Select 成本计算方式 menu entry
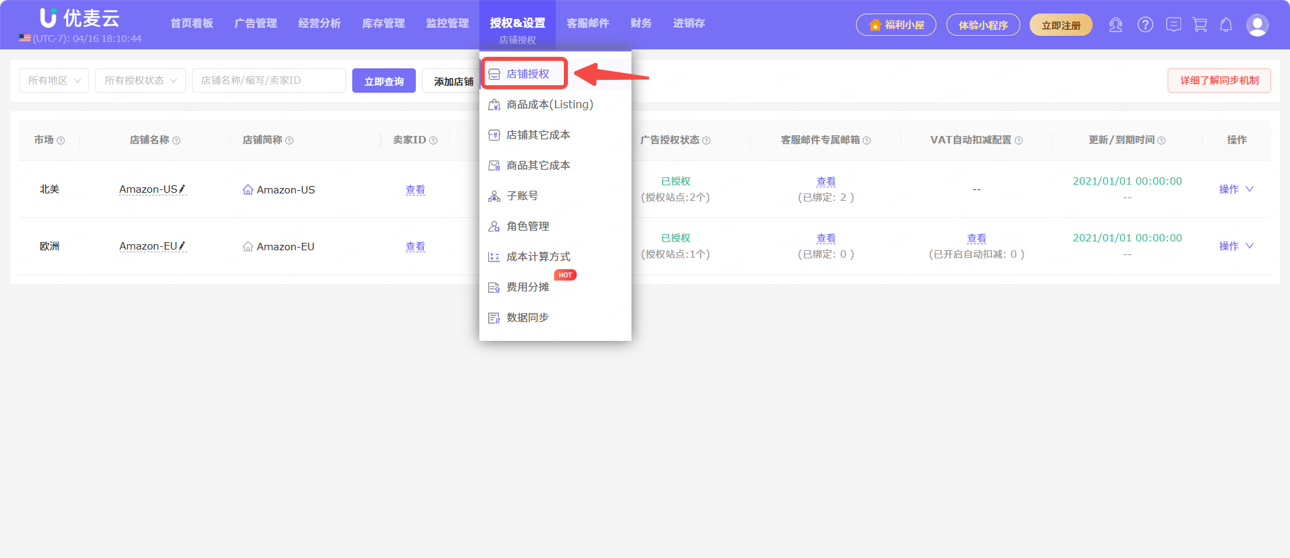 point(555,256)
